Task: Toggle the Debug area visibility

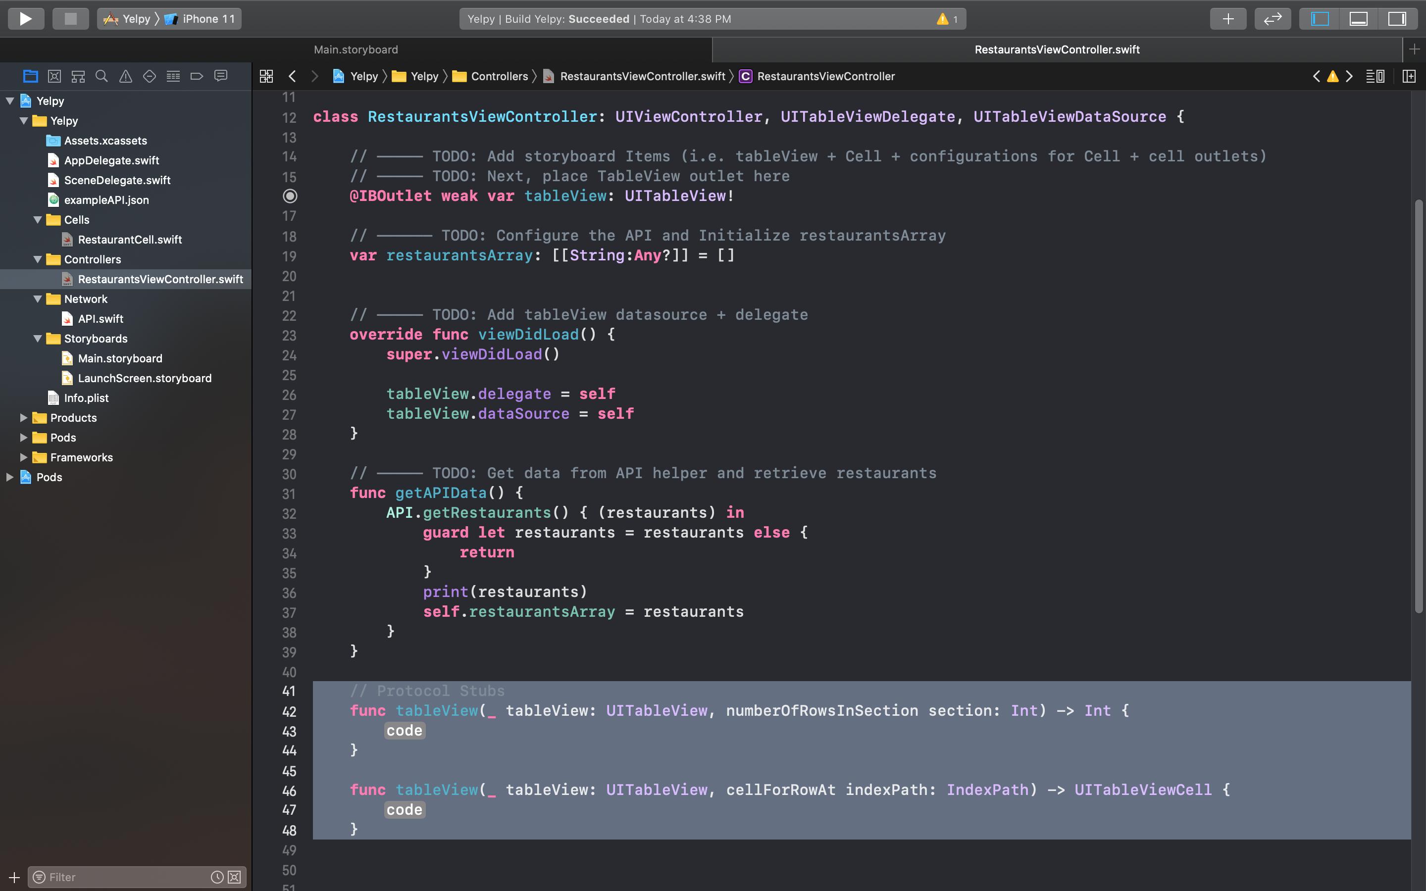Action: tap(1358, 19)
